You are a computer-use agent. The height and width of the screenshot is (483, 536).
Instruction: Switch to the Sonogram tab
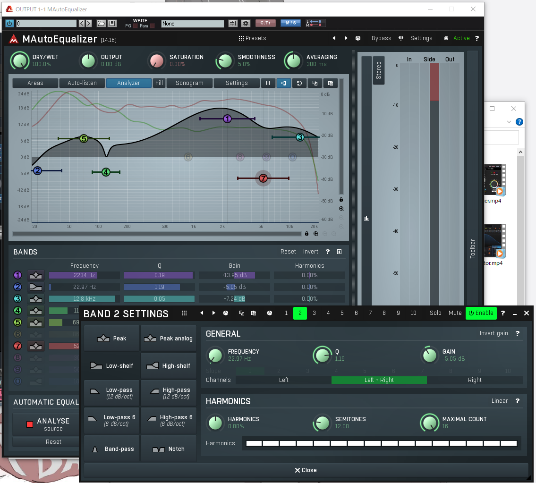coord(189,83)
